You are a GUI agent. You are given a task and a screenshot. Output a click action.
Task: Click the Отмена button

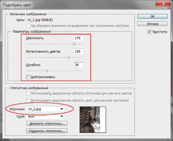(153, 24)
